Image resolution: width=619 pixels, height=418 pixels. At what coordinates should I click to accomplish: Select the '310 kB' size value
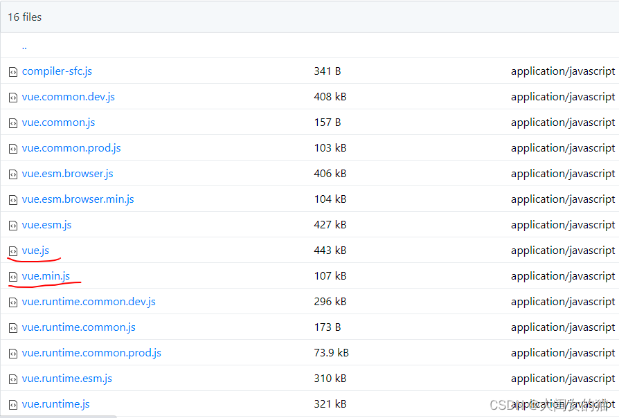[330, 379]
